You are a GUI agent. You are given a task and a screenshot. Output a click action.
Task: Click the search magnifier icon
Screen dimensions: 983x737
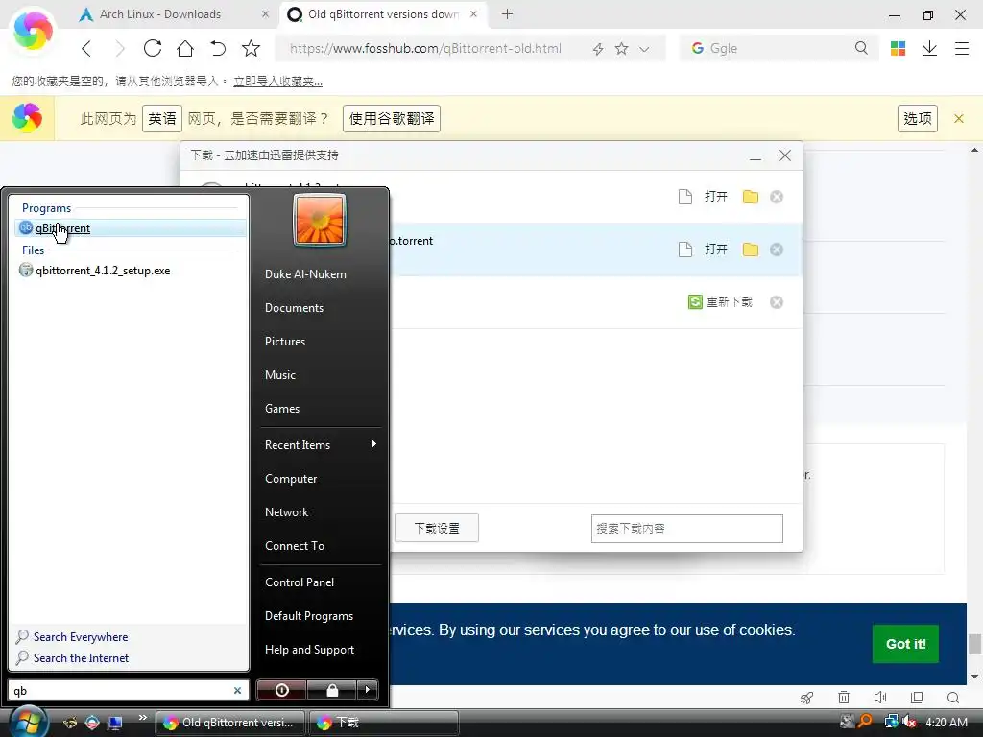pyautogui.click(x=861, y=48)
